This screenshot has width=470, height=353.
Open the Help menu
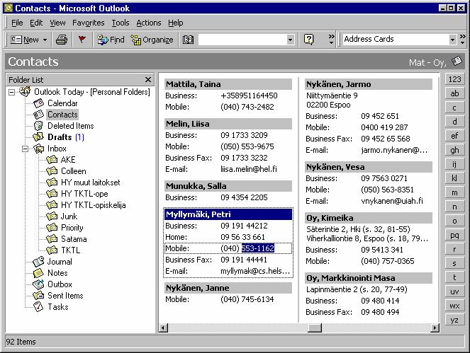pyautogui.click(x=175, y=23)
